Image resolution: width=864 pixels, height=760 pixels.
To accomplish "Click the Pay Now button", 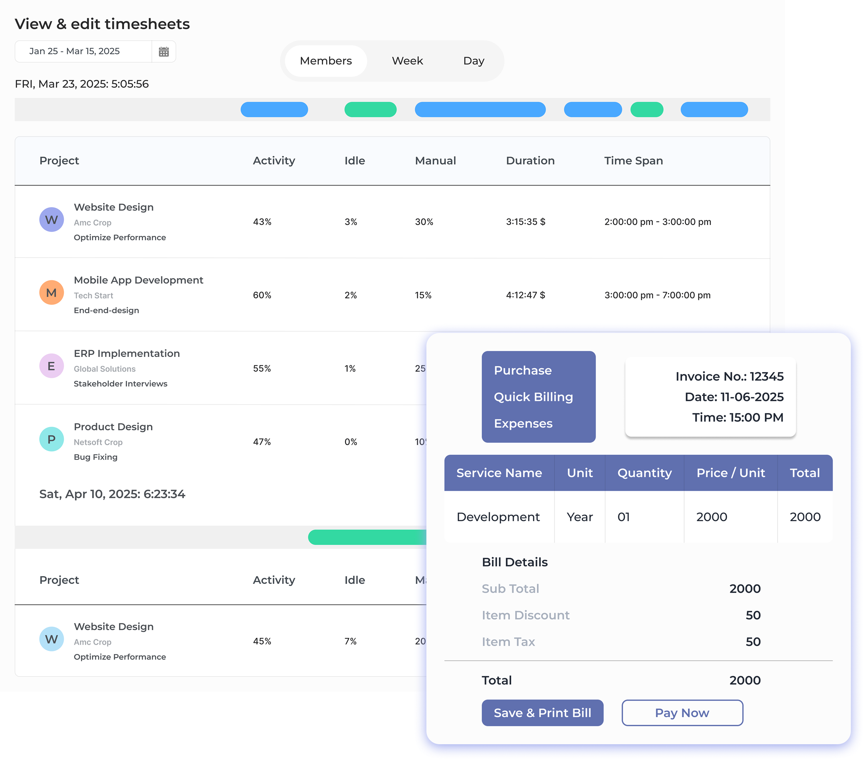I will pos(682,713).
